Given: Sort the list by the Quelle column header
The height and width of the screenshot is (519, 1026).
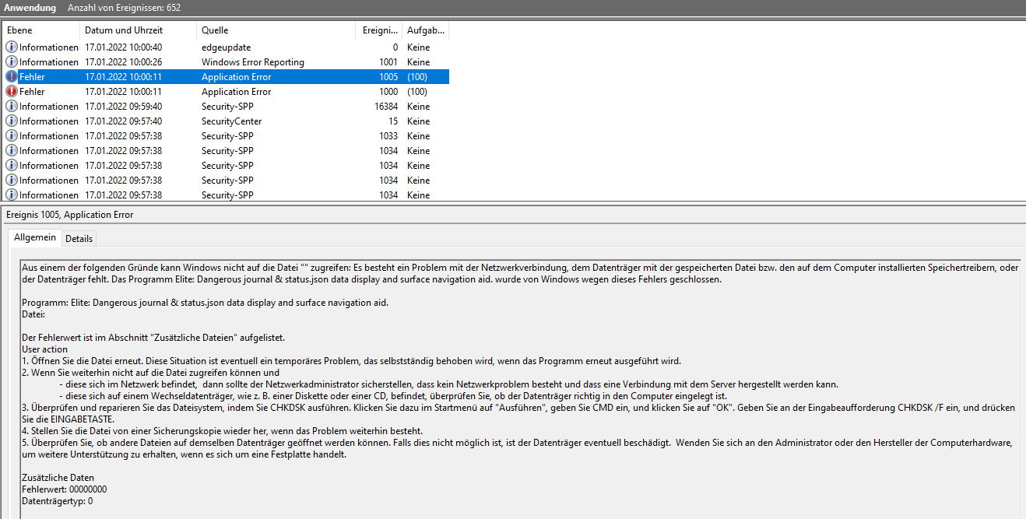Looking at the screenshot, I should (x=277, y=30).
